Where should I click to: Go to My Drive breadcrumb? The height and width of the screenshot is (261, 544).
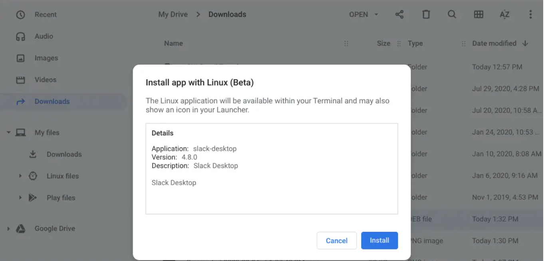pos(173,14)
